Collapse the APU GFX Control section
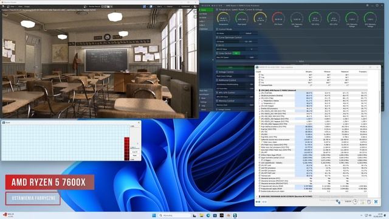 217,92
